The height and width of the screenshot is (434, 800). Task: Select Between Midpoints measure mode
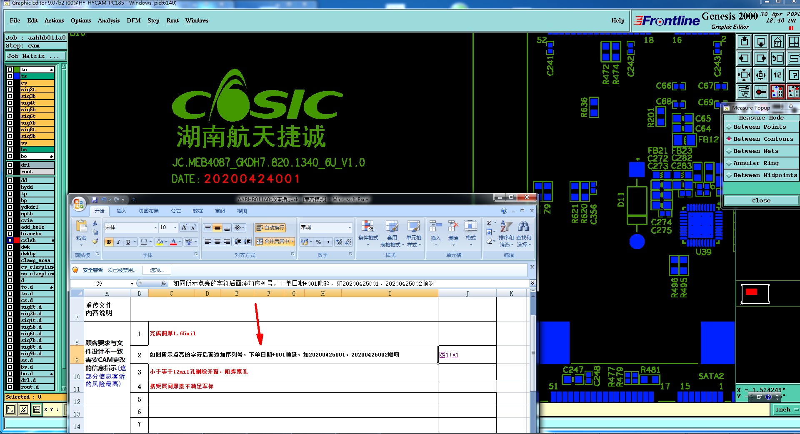(x=761, y=175)
